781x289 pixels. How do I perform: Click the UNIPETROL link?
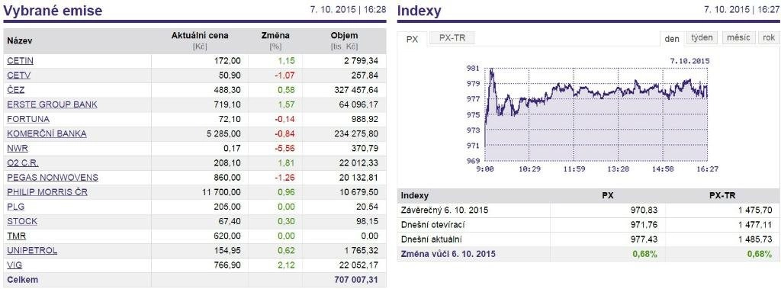coord(32,250)
